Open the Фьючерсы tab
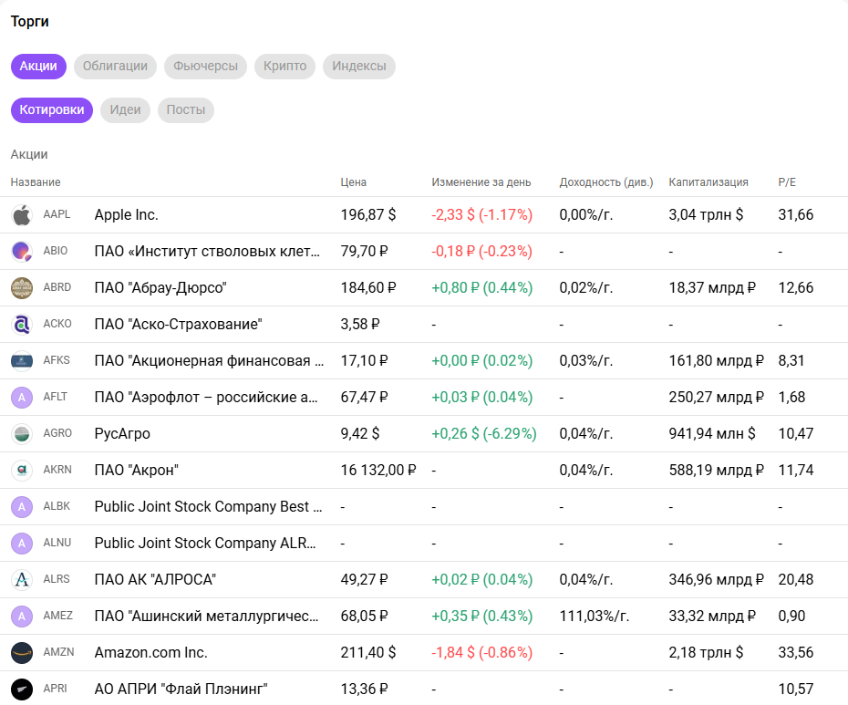This screenshot has height=705, width=848. (205, 67)
